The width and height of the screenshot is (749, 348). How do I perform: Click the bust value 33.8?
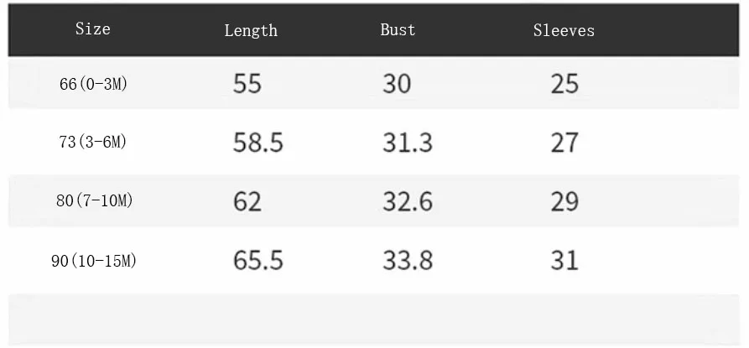pos(408,261)
